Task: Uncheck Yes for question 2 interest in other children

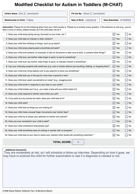Action: (x=114, y=39)
